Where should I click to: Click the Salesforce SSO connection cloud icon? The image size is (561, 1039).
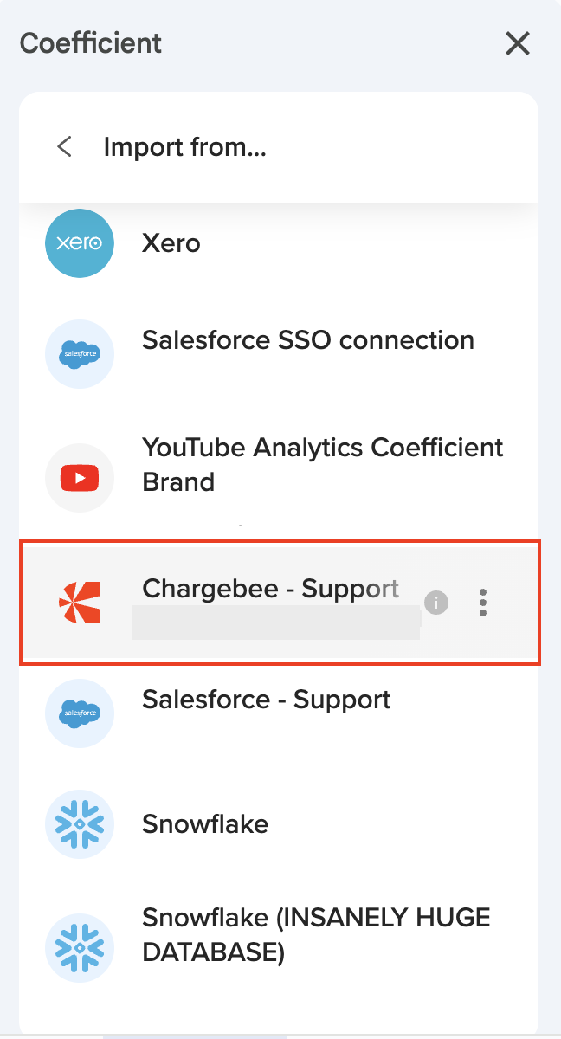[x=80, y=354]
